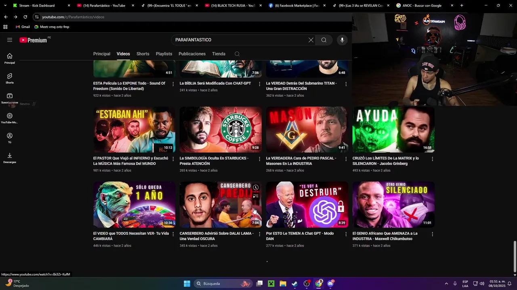
Task: Open Descargas in the left sidebar
Action: (10, 158)
